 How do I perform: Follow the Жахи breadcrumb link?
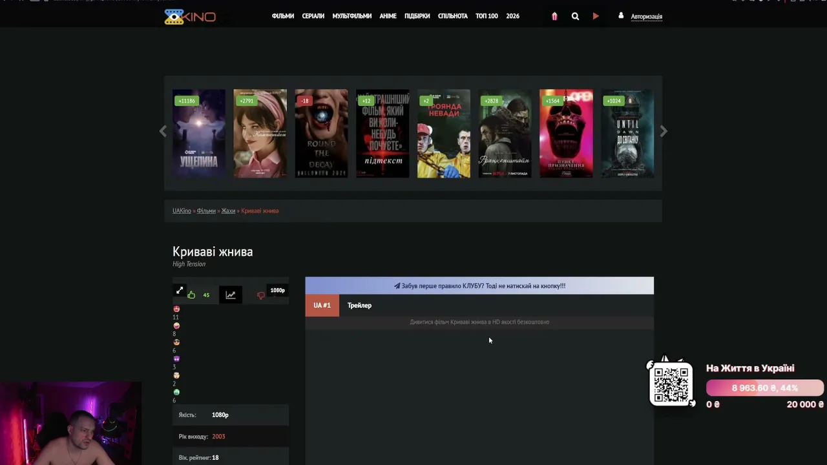(228, 211)
